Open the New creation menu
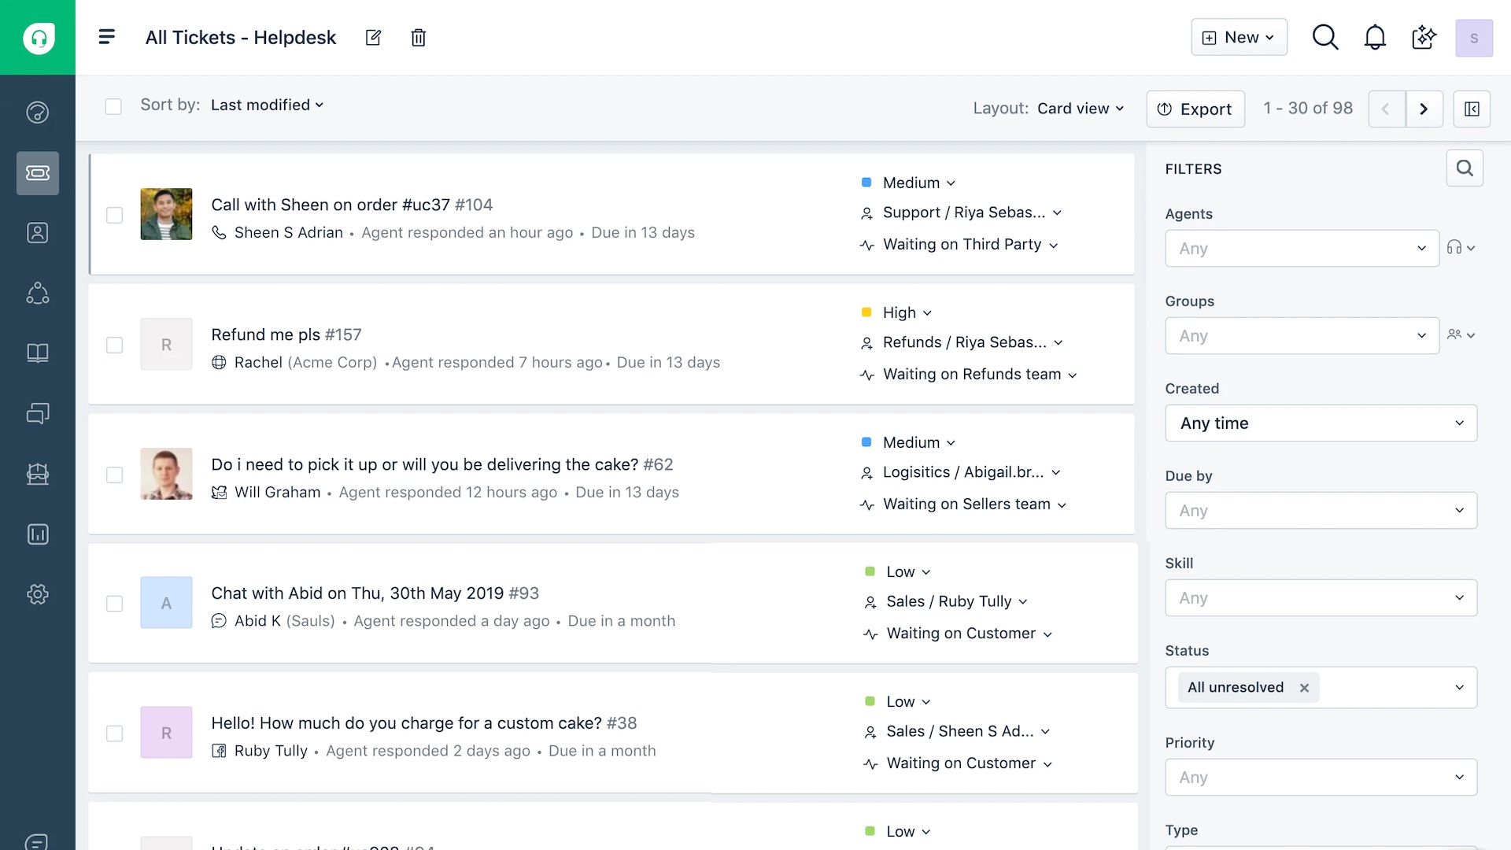Screen dimensions: 1511x850 (1239, 37)
